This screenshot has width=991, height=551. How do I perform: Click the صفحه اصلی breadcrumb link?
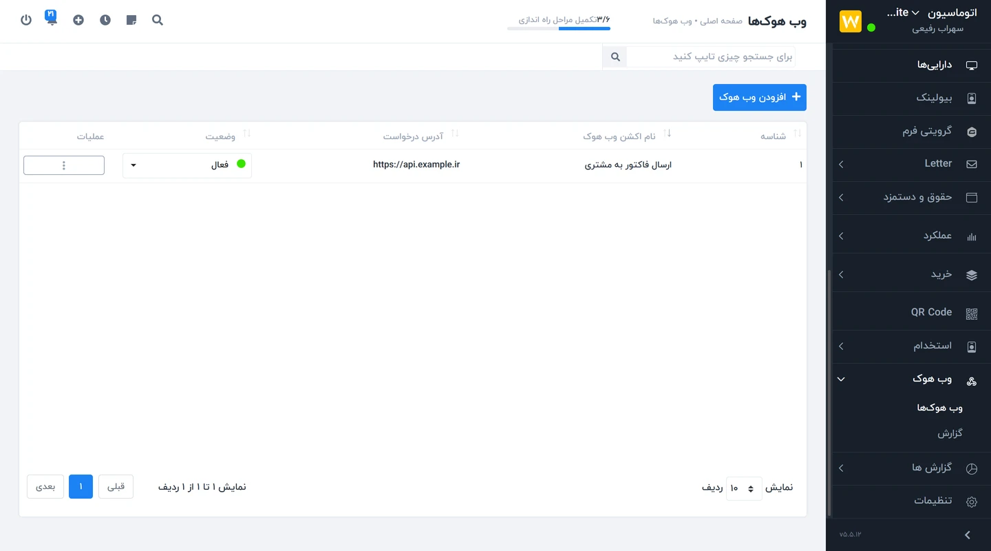721,21
